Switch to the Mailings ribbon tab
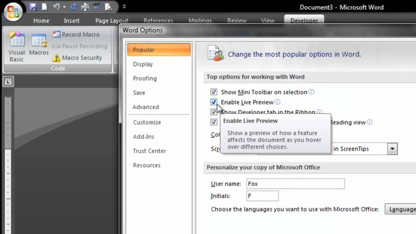This screenshot has width=416, height=234. pos(200,20)
